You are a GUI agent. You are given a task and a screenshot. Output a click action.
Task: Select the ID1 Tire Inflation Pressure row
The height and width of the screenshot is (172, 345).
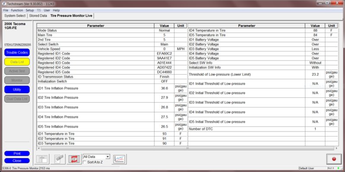112,88
